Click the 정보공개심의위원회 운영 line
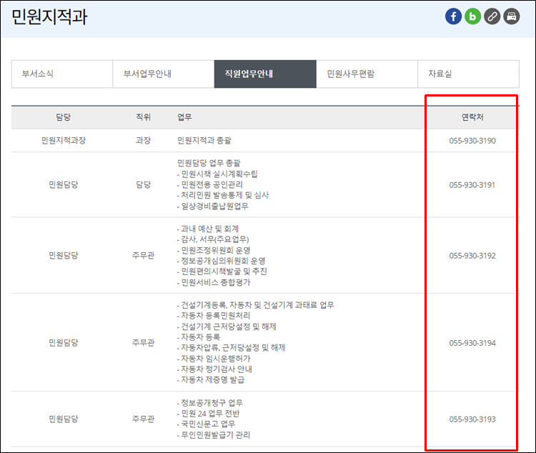Viewport: 536px width, 453px height. pyautogui.click(x=221, y=261)
